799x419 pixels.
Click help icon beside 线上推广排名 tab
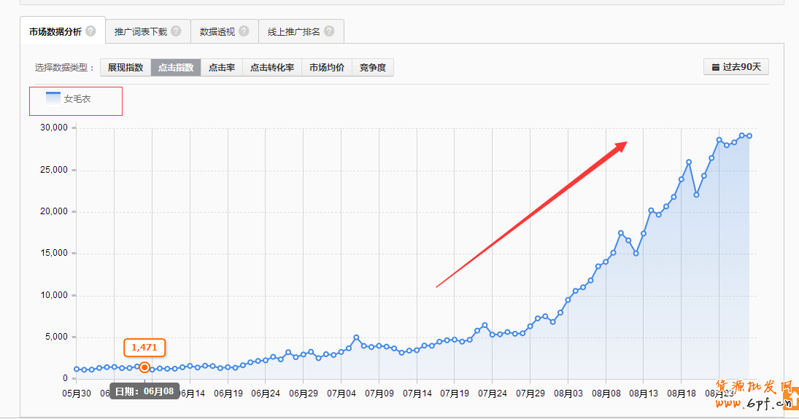pyautogui.click(x=329, y=31)
